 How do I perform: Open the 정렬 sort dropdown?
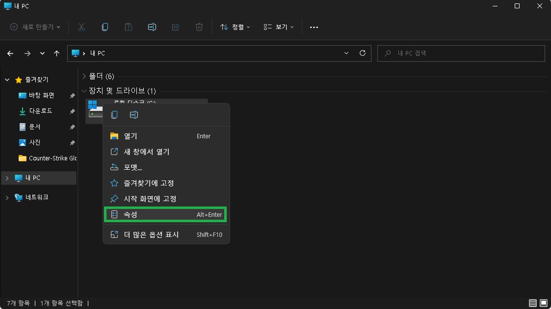tap(236, 27)
